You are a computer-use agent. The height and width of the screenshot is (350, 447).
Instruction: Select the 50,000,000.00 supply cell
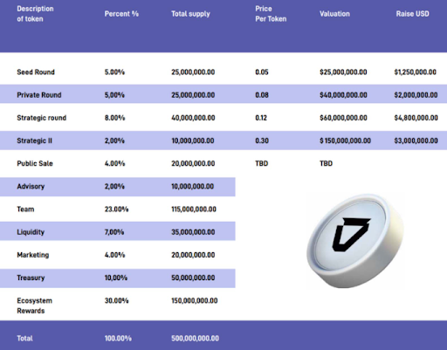pyautogui.click(x=193, y=278)
